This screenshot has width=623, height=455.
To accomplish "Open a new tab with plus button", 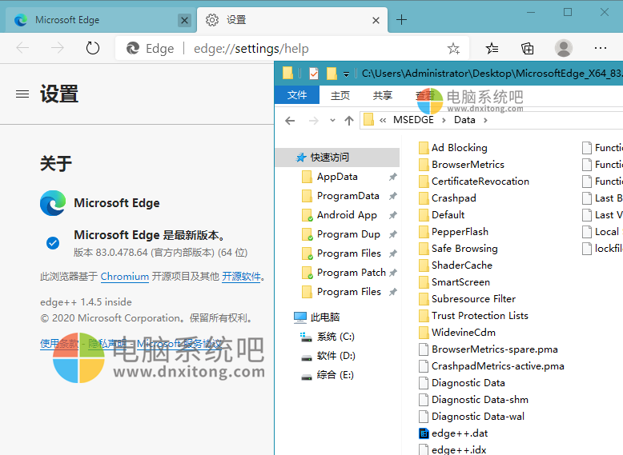I will click(x=402, y=19).
